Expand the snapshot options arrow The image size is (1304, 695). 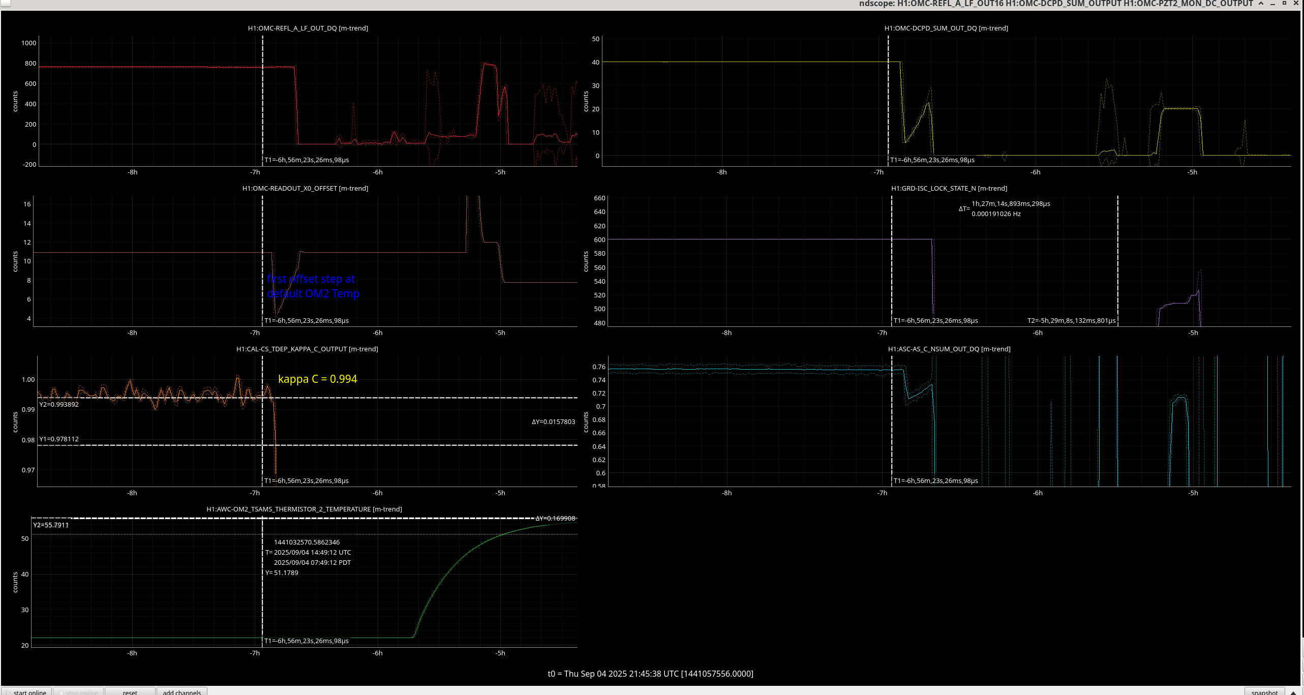coord(1293,692)
